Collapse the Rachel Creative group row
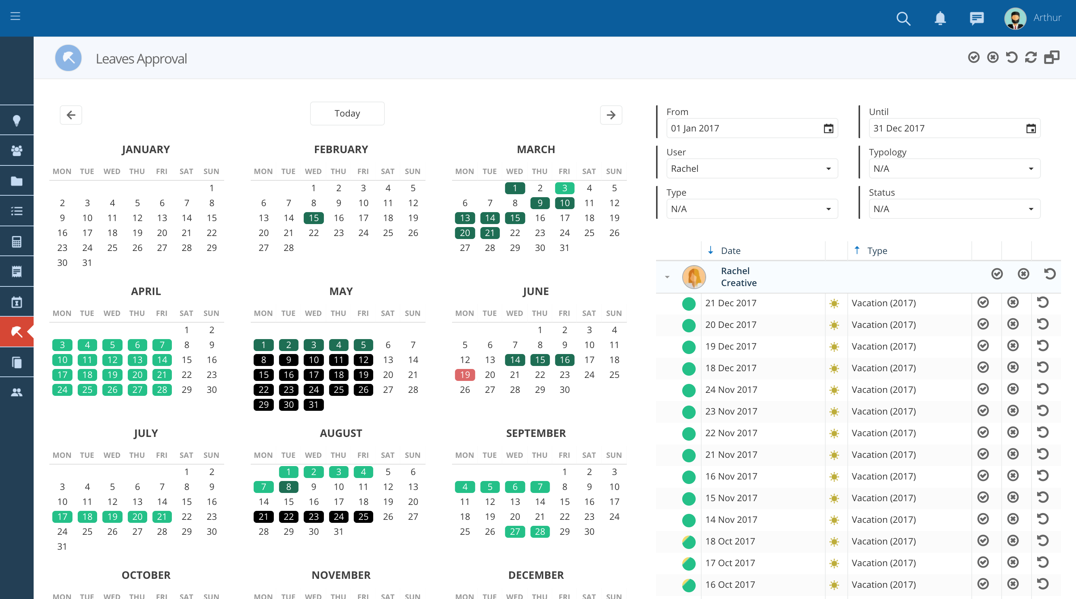This screenshot has width=1076, height=599. point(667,277)
